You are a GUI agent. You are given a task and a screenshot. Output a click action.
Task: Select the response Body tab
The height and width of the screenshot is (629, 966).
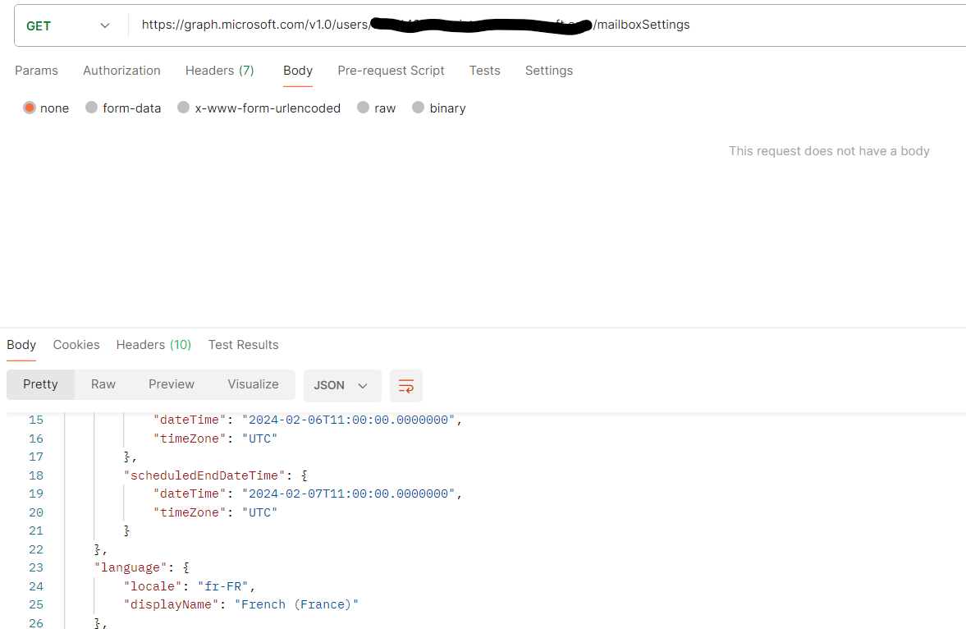point(21,345)
